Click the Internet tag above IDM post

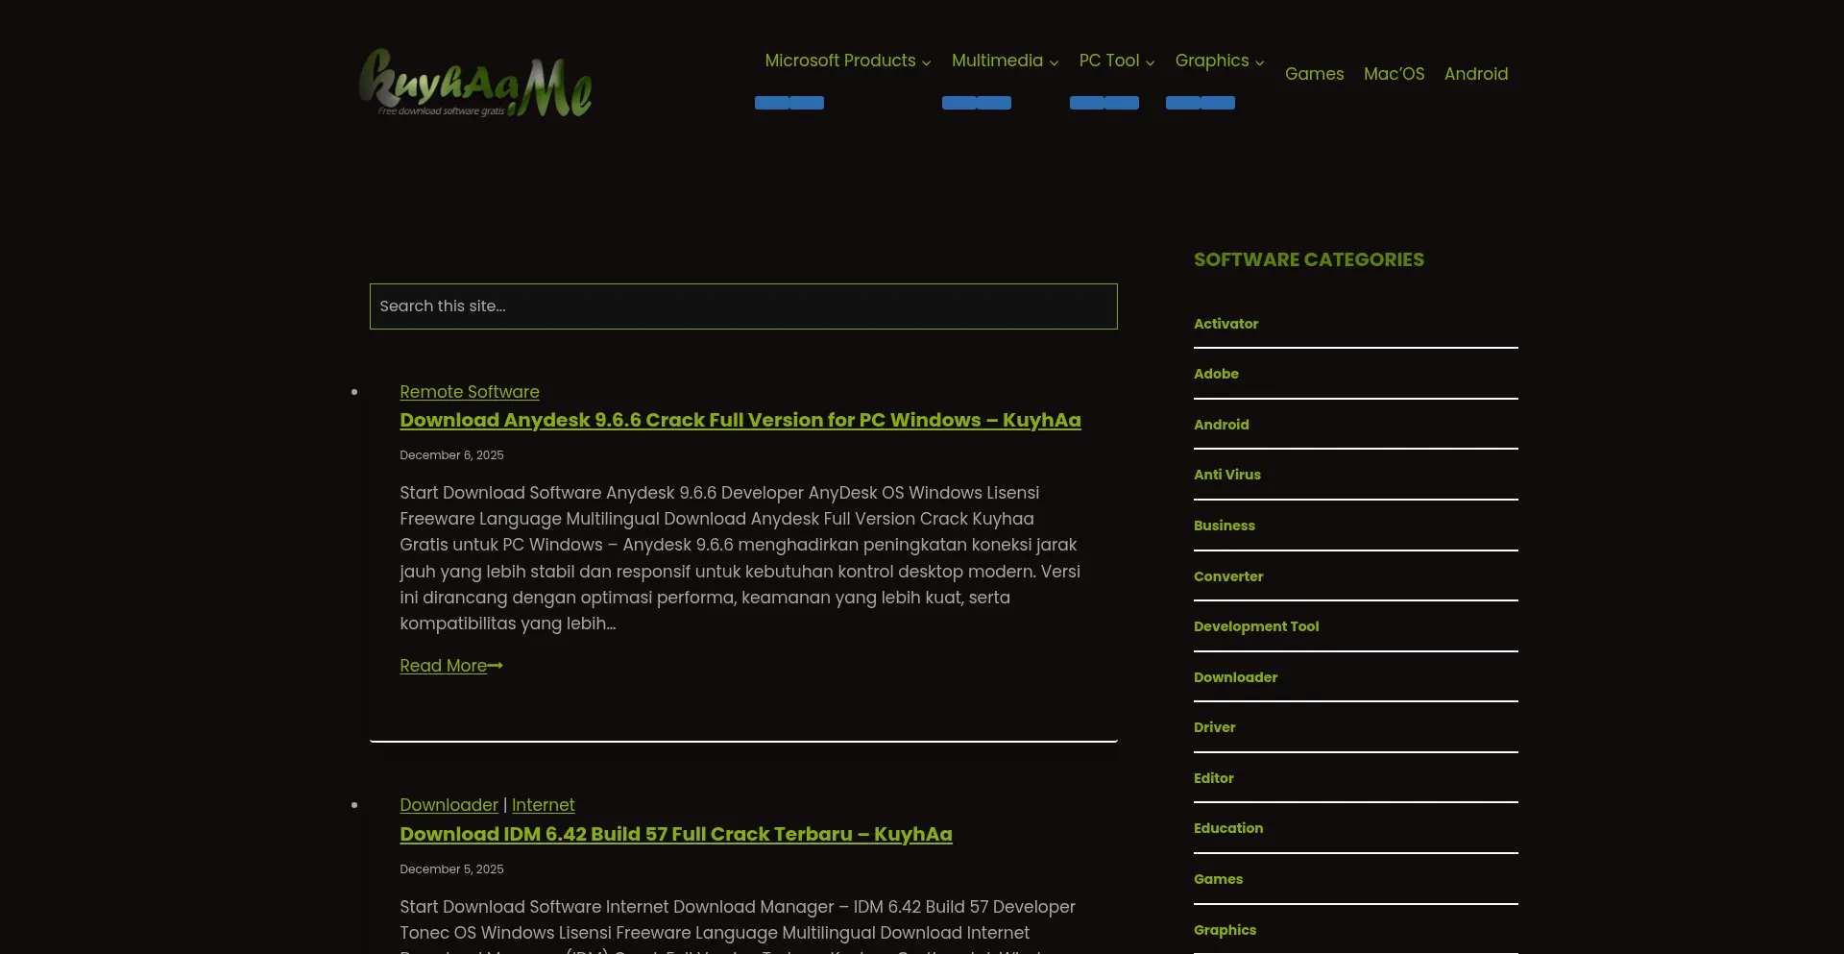pos(543,805)
